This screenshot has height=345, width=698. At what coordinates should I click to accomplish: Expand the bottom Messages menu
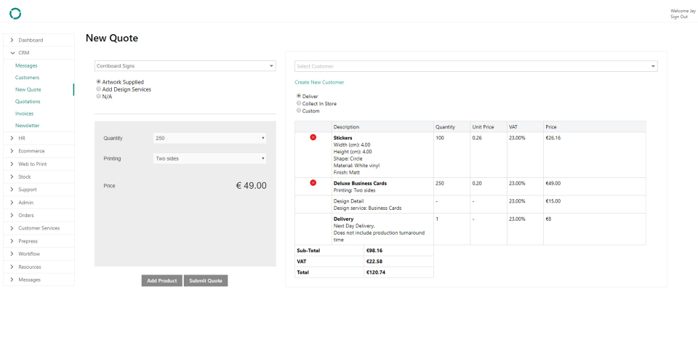pyautogui.click(x=39, y=280)
